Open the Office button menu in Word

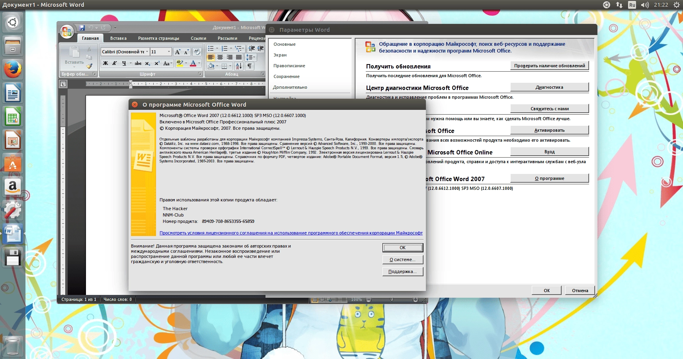pos(67,32)
